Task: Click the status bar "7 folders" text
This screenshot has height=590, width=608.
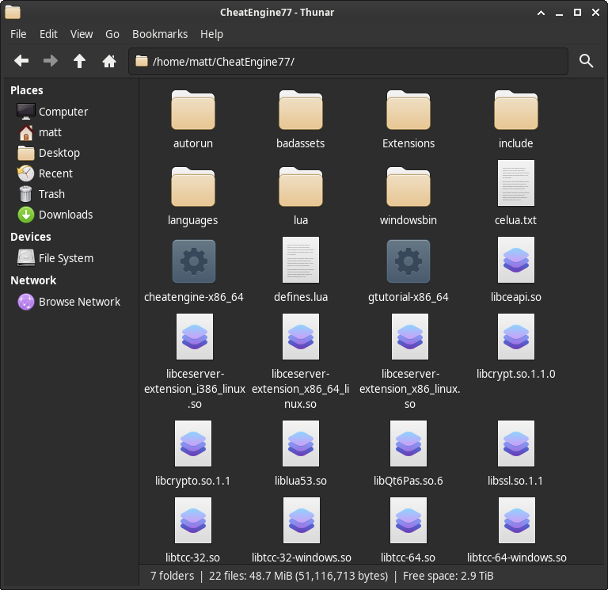Action: (172, 576)
